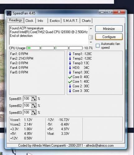This screenshot has height=155, width=134.
Task: Click the 'Vbat: 3.33V' voltage reading
Action: [x=58, y=134]
